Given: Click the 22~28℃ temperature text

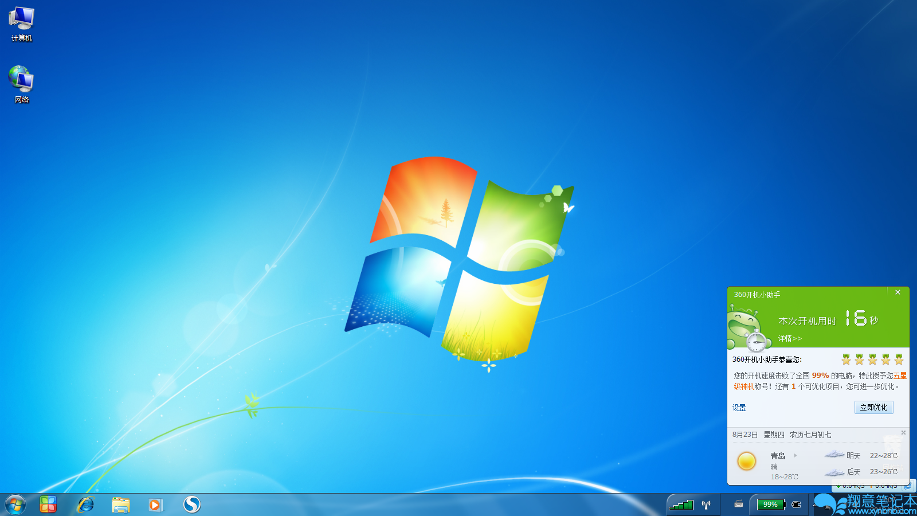Looking at the screenshot, I should pyautogui.click(x=884, y=456).
